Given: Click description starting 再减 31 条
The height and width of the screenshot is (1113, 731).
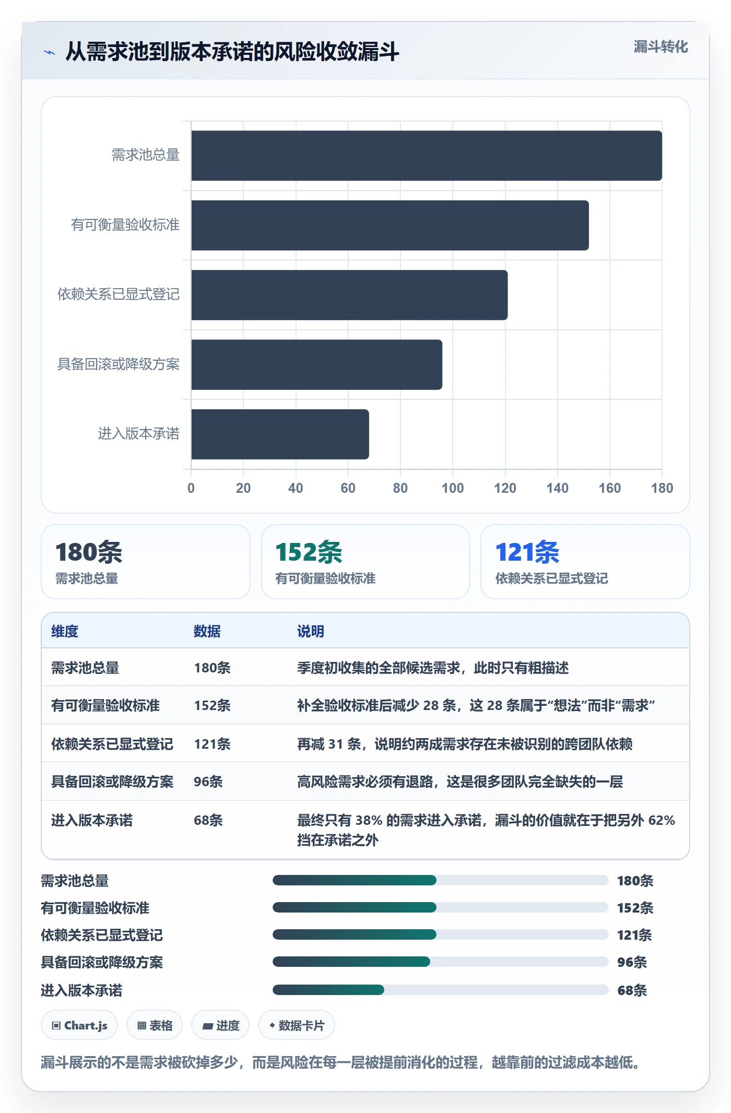Looking at the screenshot, I should [x=465, y=744].
